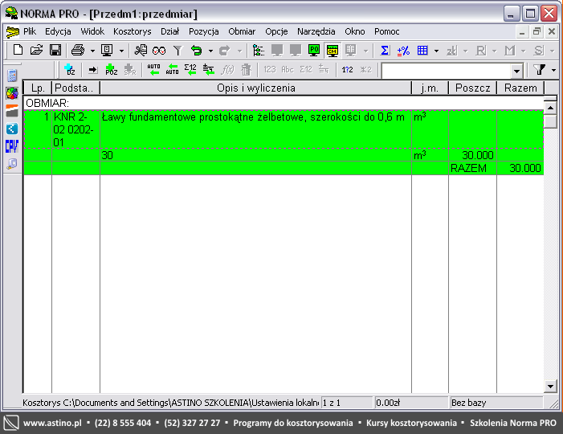Open the Opcje menu
Viewport: 563px width, 434px height.
coord(276,31)
